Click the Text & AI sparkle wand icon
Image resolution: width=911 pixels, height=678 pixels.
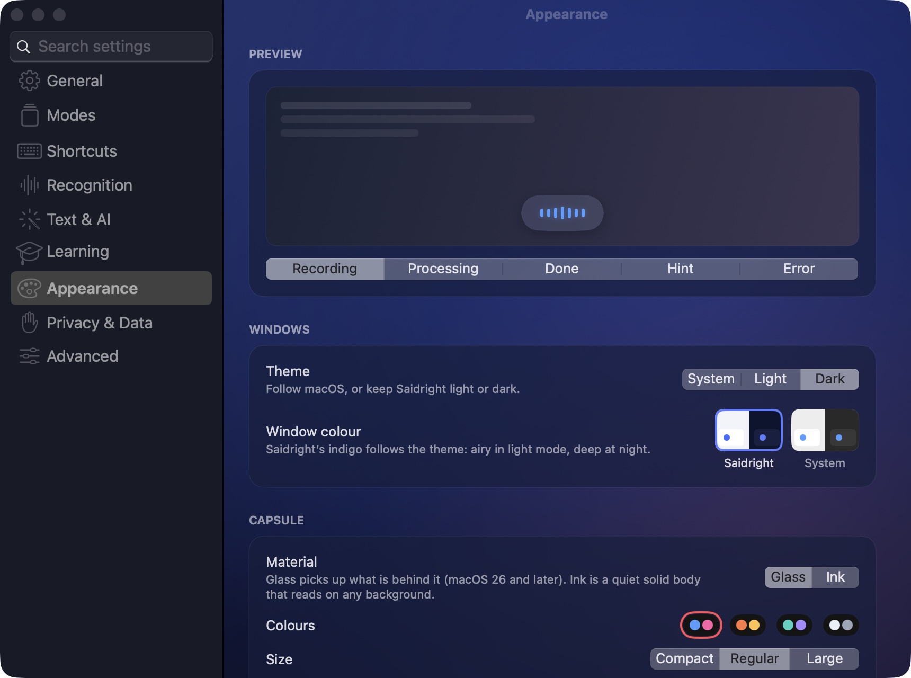tap(30, 219)
